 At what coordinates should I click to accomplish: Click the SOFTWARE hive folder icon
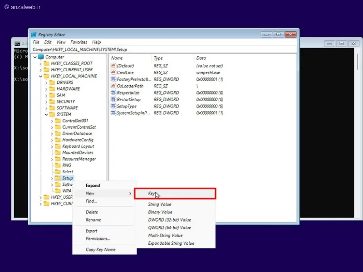tap(52, 108)
